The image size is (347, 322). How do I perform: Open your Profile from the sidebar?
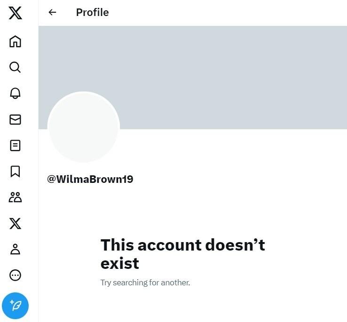15,249
